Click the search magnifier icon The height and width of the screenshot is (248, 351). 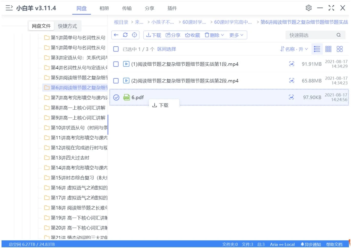pos(338,35)
